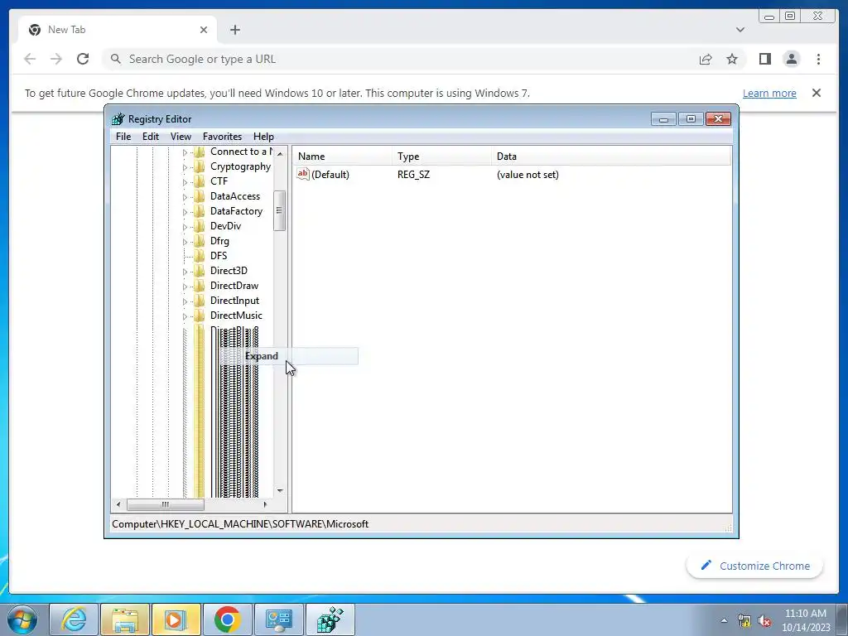Image resolution: width=848 pixels, height=636 pixels.
Task: Select the Dfrg folder icon
Action: pos(200,241)
